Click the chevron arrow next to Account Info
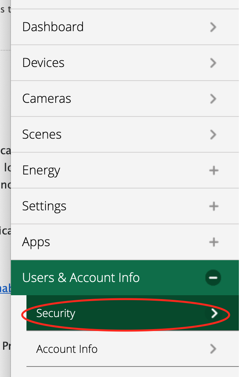249x377 pixels. (213, 349)
